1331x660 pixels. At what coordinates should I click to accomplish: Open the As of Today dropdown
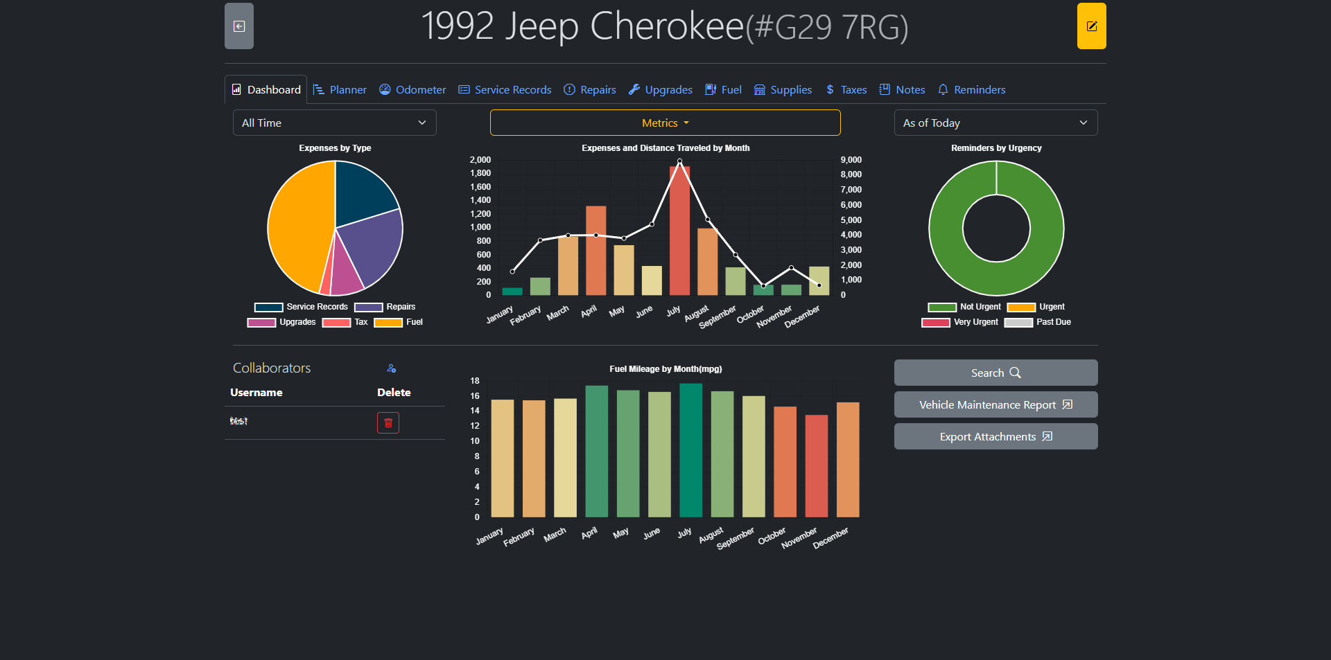(995, 123)
